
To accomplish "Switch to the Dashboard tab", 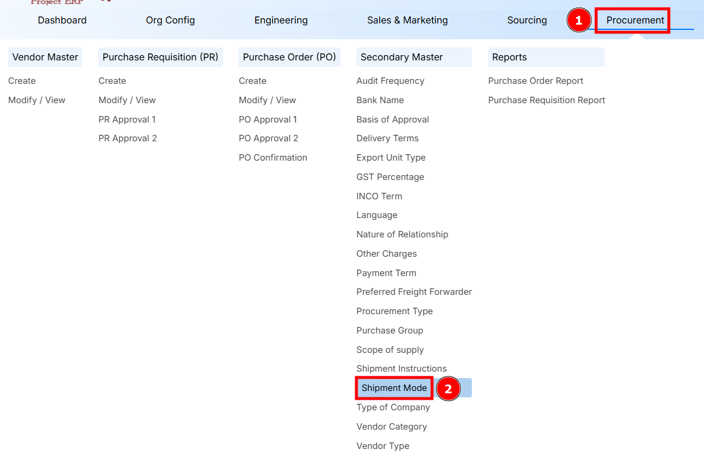I will 62,20.
